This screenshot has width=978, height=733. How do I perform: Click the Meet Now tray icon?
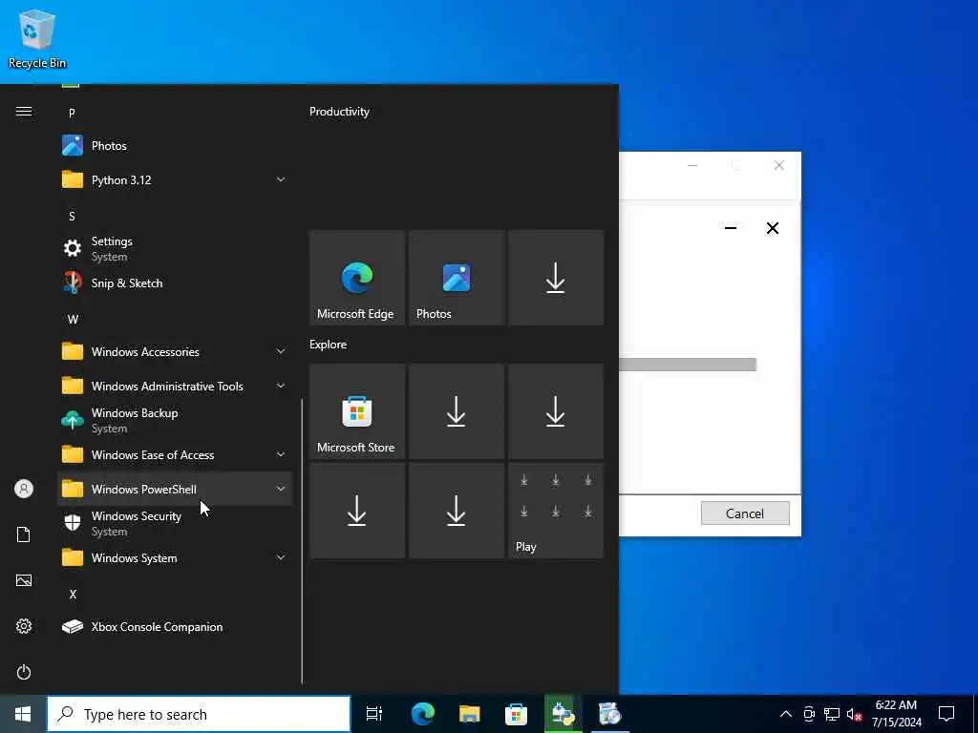click(809, 714)
